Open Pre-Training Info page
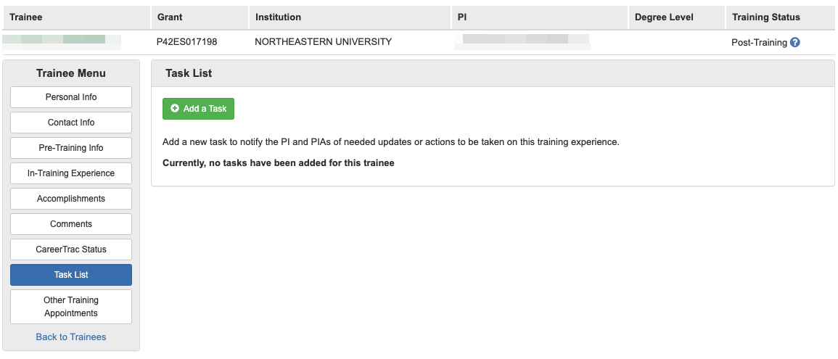The width and height of the screenshot is (838, 359). tap(71, 148)
